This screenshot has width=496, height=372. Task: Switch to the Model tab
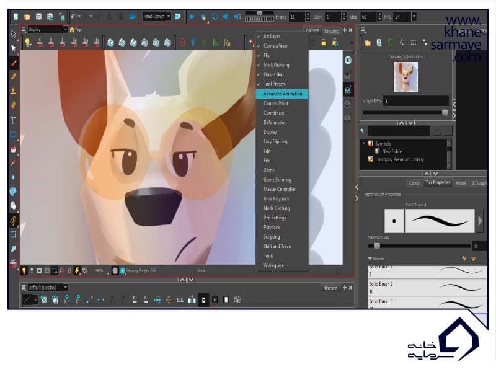(461, 183)
